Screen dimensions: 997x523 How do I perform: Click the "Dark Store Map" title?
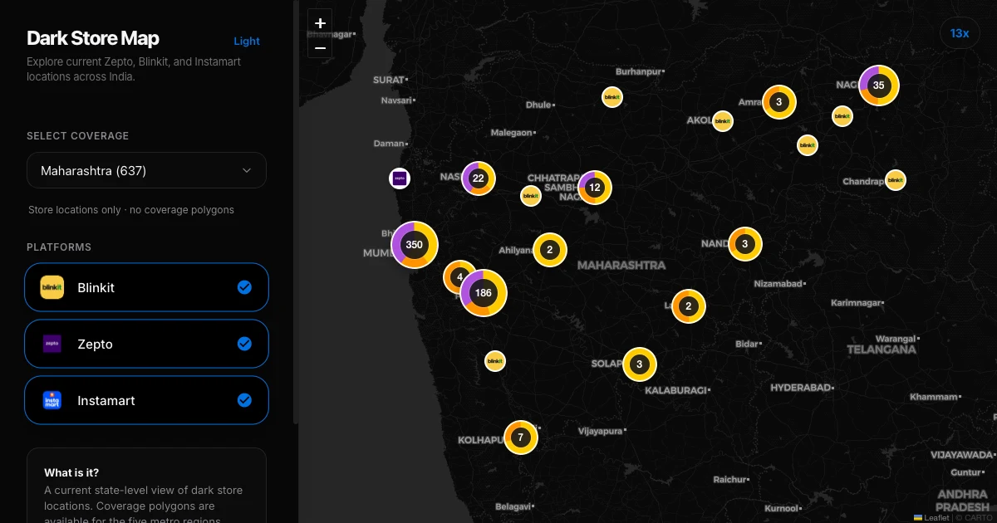point(93,38)
